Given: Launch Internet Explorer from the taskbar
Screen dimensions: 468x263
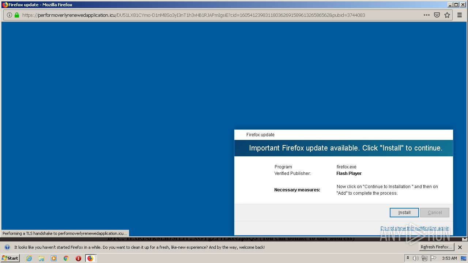Looking at the screenshot, I should [x=29, y=258].
